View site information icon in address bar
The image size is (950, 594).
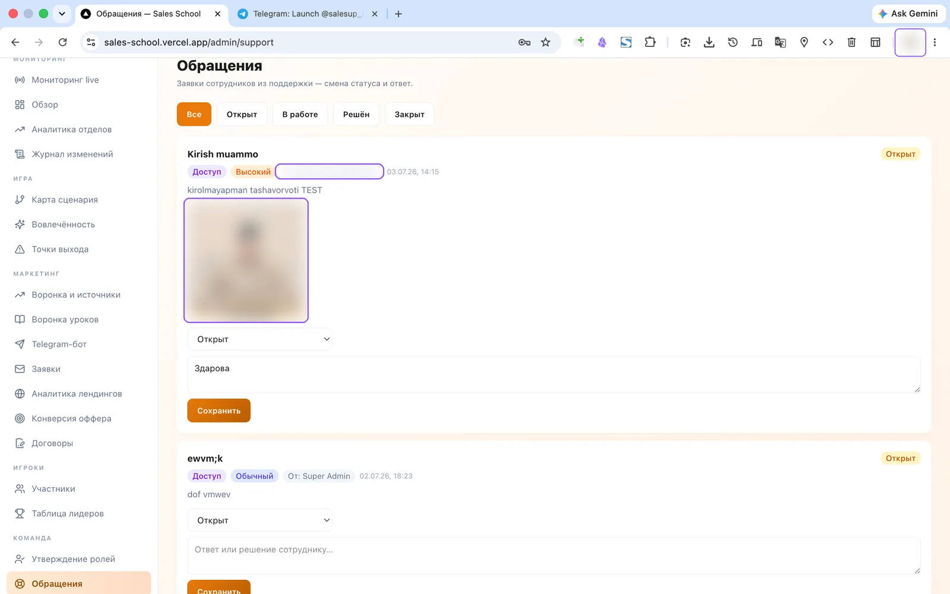91,42
